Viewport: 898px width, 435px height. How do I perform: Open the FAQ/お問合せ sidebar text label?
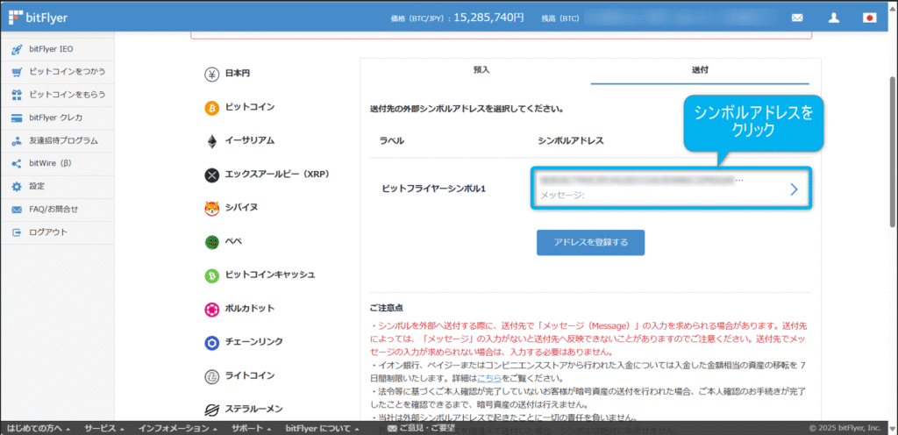53,210
